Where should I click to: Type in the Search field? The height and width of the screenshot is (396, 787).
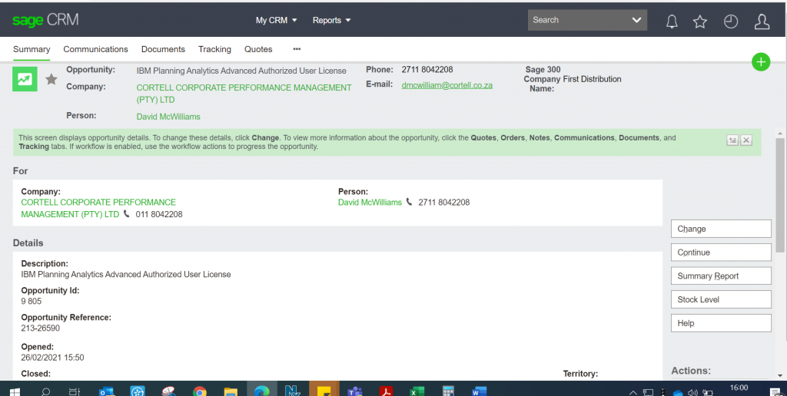click(578, 20)
